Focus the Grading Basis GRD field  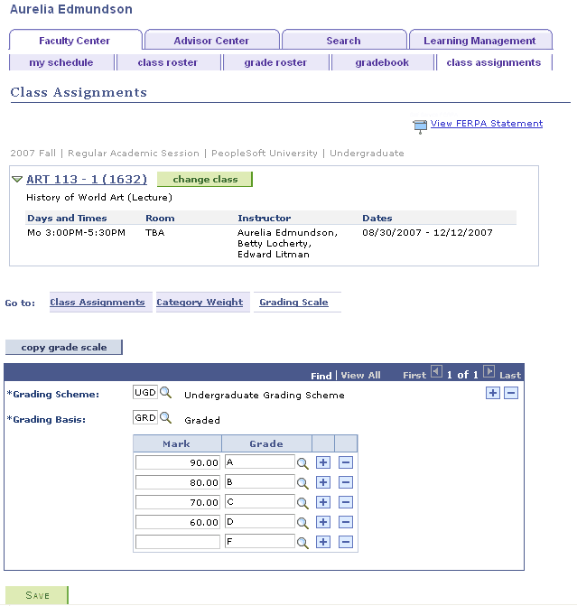click(x=145, y=417)
